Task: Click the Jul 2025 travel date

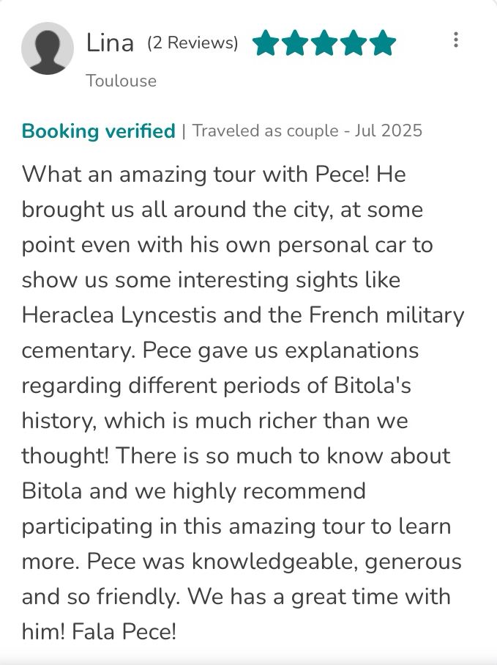Action: tap(388, 131)
